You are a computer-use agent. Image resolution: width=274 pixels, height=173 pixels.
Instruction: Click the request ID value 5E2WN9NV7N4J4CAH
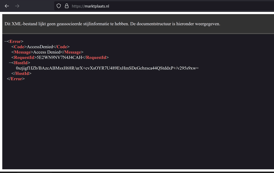pos(59,57)
